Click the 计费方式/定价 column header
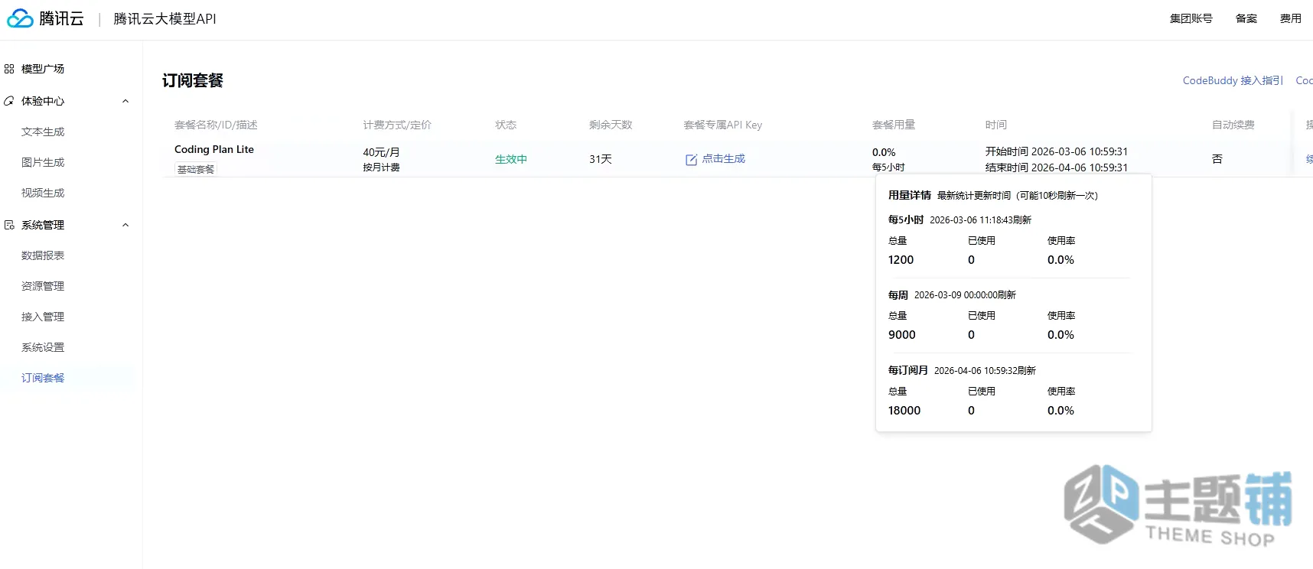The height and width of the screenshot is (569, 1313). click(x=397, y=125)
